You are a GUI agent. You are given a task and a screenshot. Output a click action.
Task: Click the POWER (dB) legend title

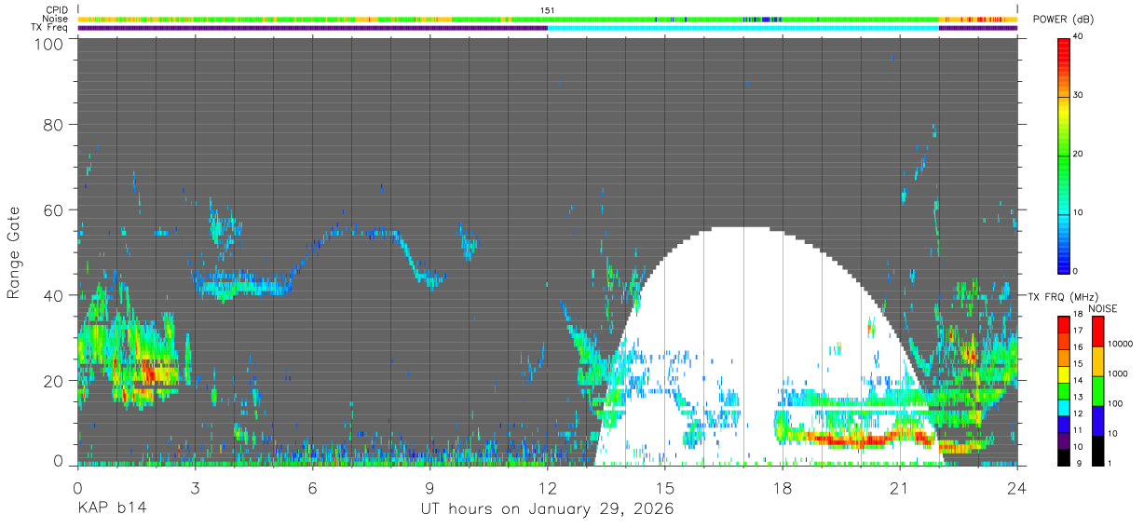pos(1063,20)
